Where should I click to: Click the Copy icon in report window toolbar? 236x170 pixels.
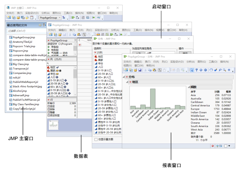click(150, 70)
